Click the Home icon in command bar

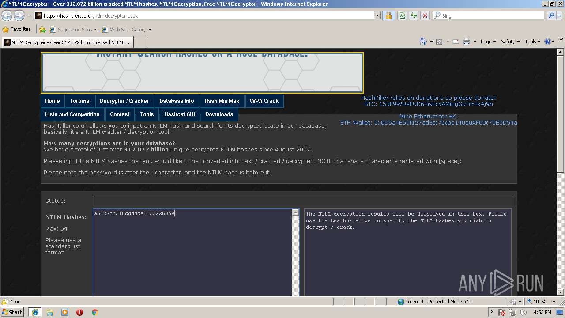423,42
